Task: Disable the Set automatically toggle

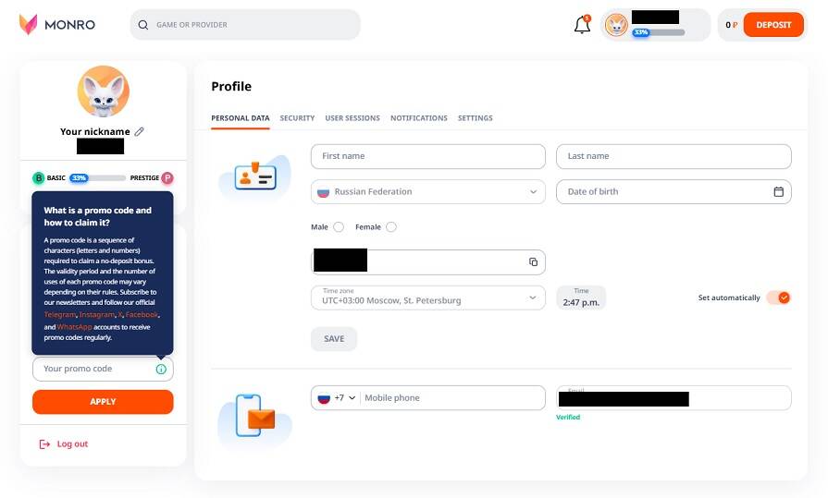Action: click(x=778, y=298)
